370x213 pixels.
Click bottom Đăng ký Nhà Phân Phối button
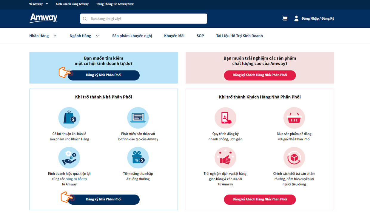pyautogui.click(x=104, y=199)
